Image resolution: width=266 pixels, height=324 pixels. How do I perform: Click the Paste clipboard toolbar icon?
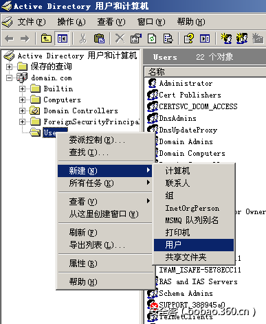click(x=99, y=38)
